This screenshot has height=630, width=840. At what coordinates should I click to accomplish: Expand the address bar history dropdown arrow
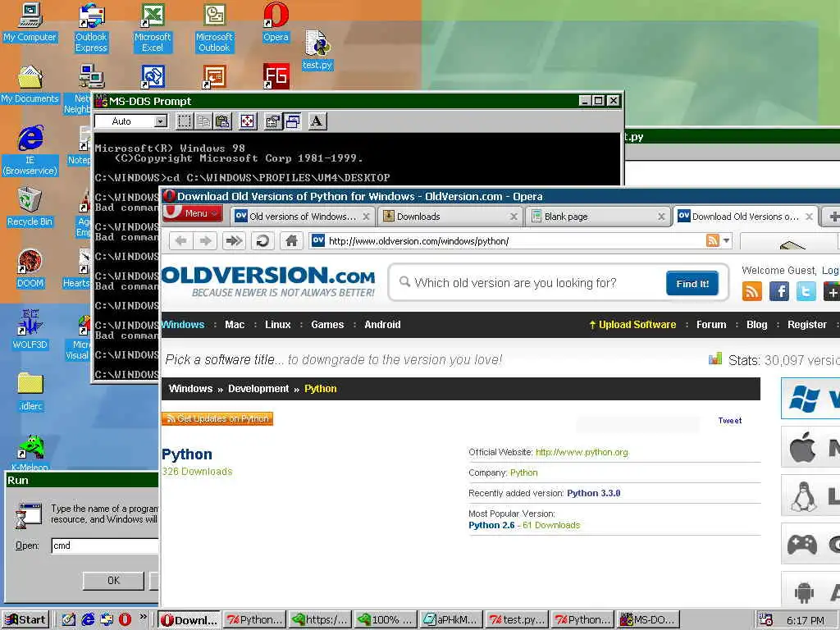[727, 240]
